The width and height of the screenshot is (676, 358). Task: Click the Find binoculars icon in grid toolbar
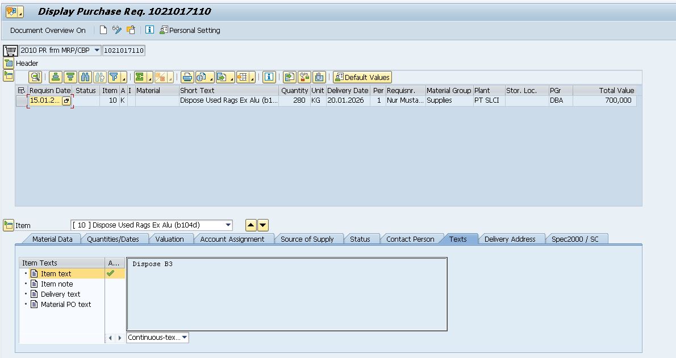click(85, 77)
